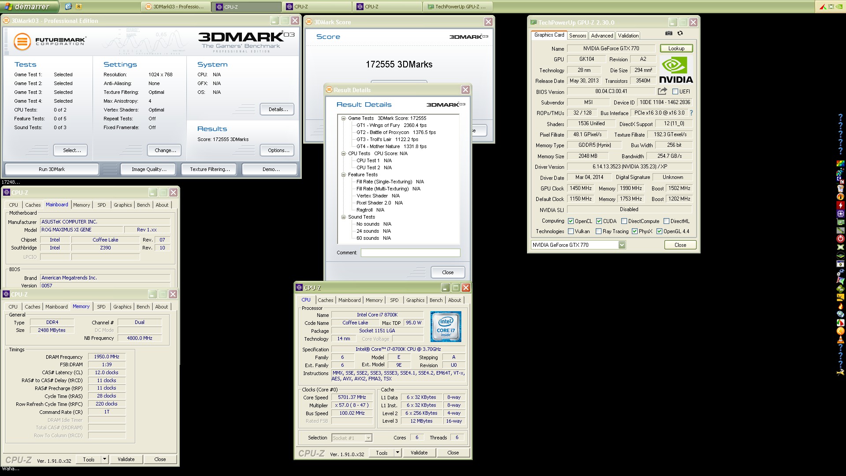The width and height of the screenshot is (846, 476).
Task: Open Bench tab in CPU-Z Mainboard window
Action: (x=143, y=205)
